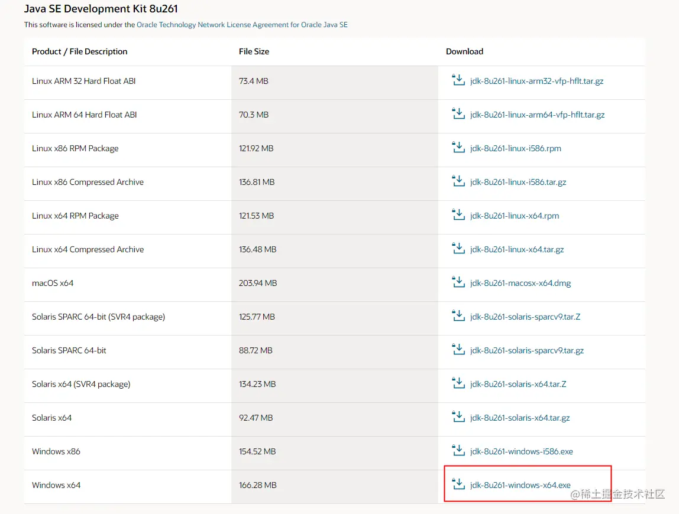Click 'Product / File Description' column header

(80, 51)
